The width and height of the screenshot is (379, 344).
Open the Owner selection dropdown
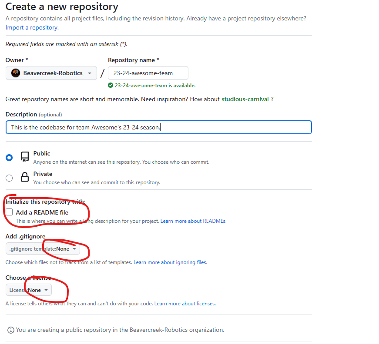click(51, 73)
